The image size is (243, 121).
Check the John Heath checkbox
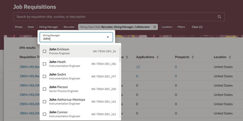[x=44, y=64]
